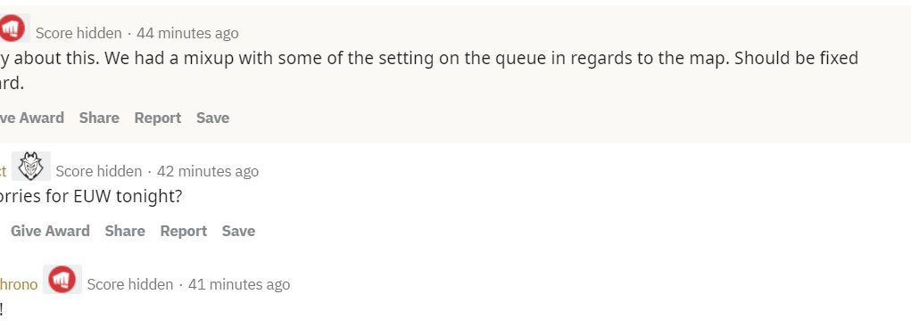Click the "orries for EUW tonight?" comment text
The width and height of the screenshot is (911, 327).
tap(91, 197)
